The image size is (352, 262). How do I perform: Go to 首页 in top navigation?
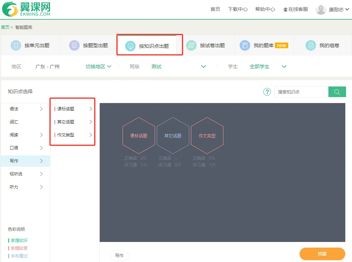click(x=215, y=9)
